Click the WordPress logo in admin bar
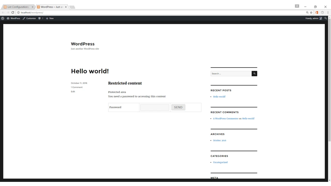331x186 pixels. 3,18
